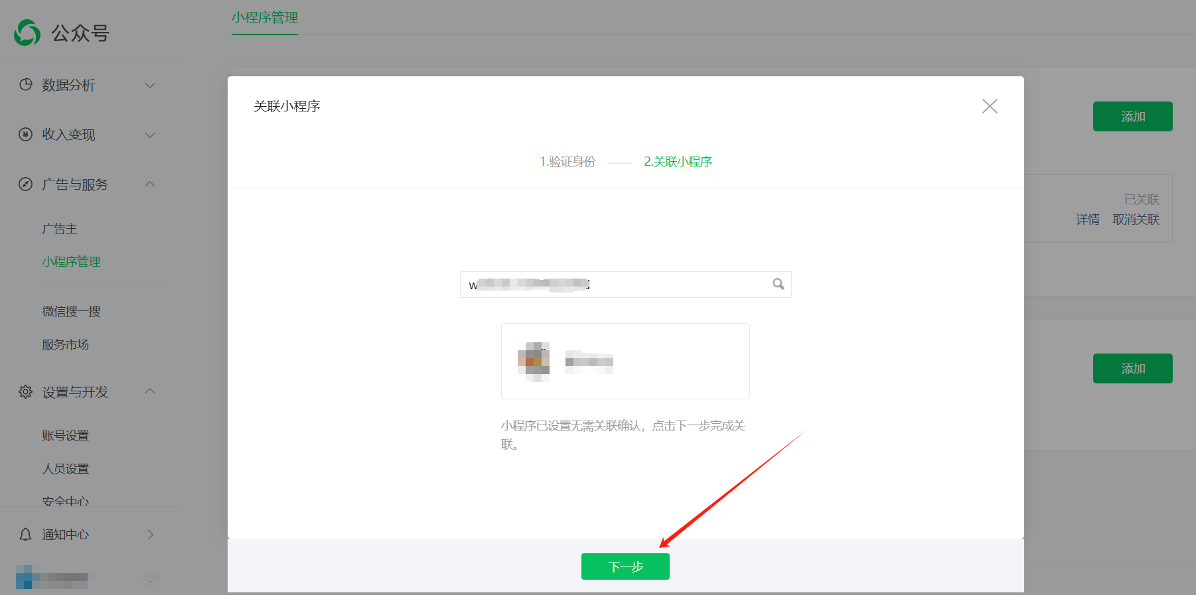1196x595 pixels.
Task: Collapse the 设置与开发 section chevron
Action: (x=150, y=391)
